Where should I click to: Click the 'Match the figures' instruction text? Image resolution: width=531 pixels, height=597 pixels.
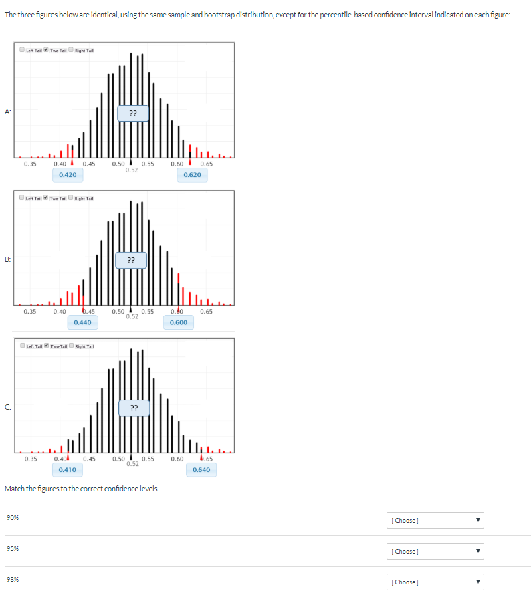click(82, 489)
